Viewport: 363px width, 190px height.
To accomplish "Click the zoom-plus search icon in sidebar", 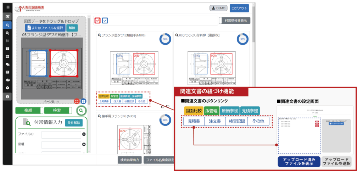I will coord(7,33).
